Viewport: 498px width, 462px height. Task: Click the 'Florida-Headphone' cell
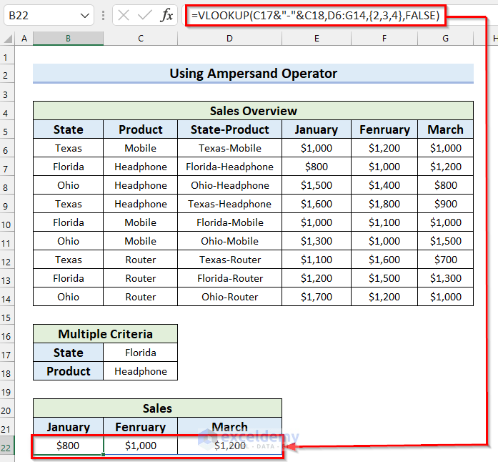229,167
